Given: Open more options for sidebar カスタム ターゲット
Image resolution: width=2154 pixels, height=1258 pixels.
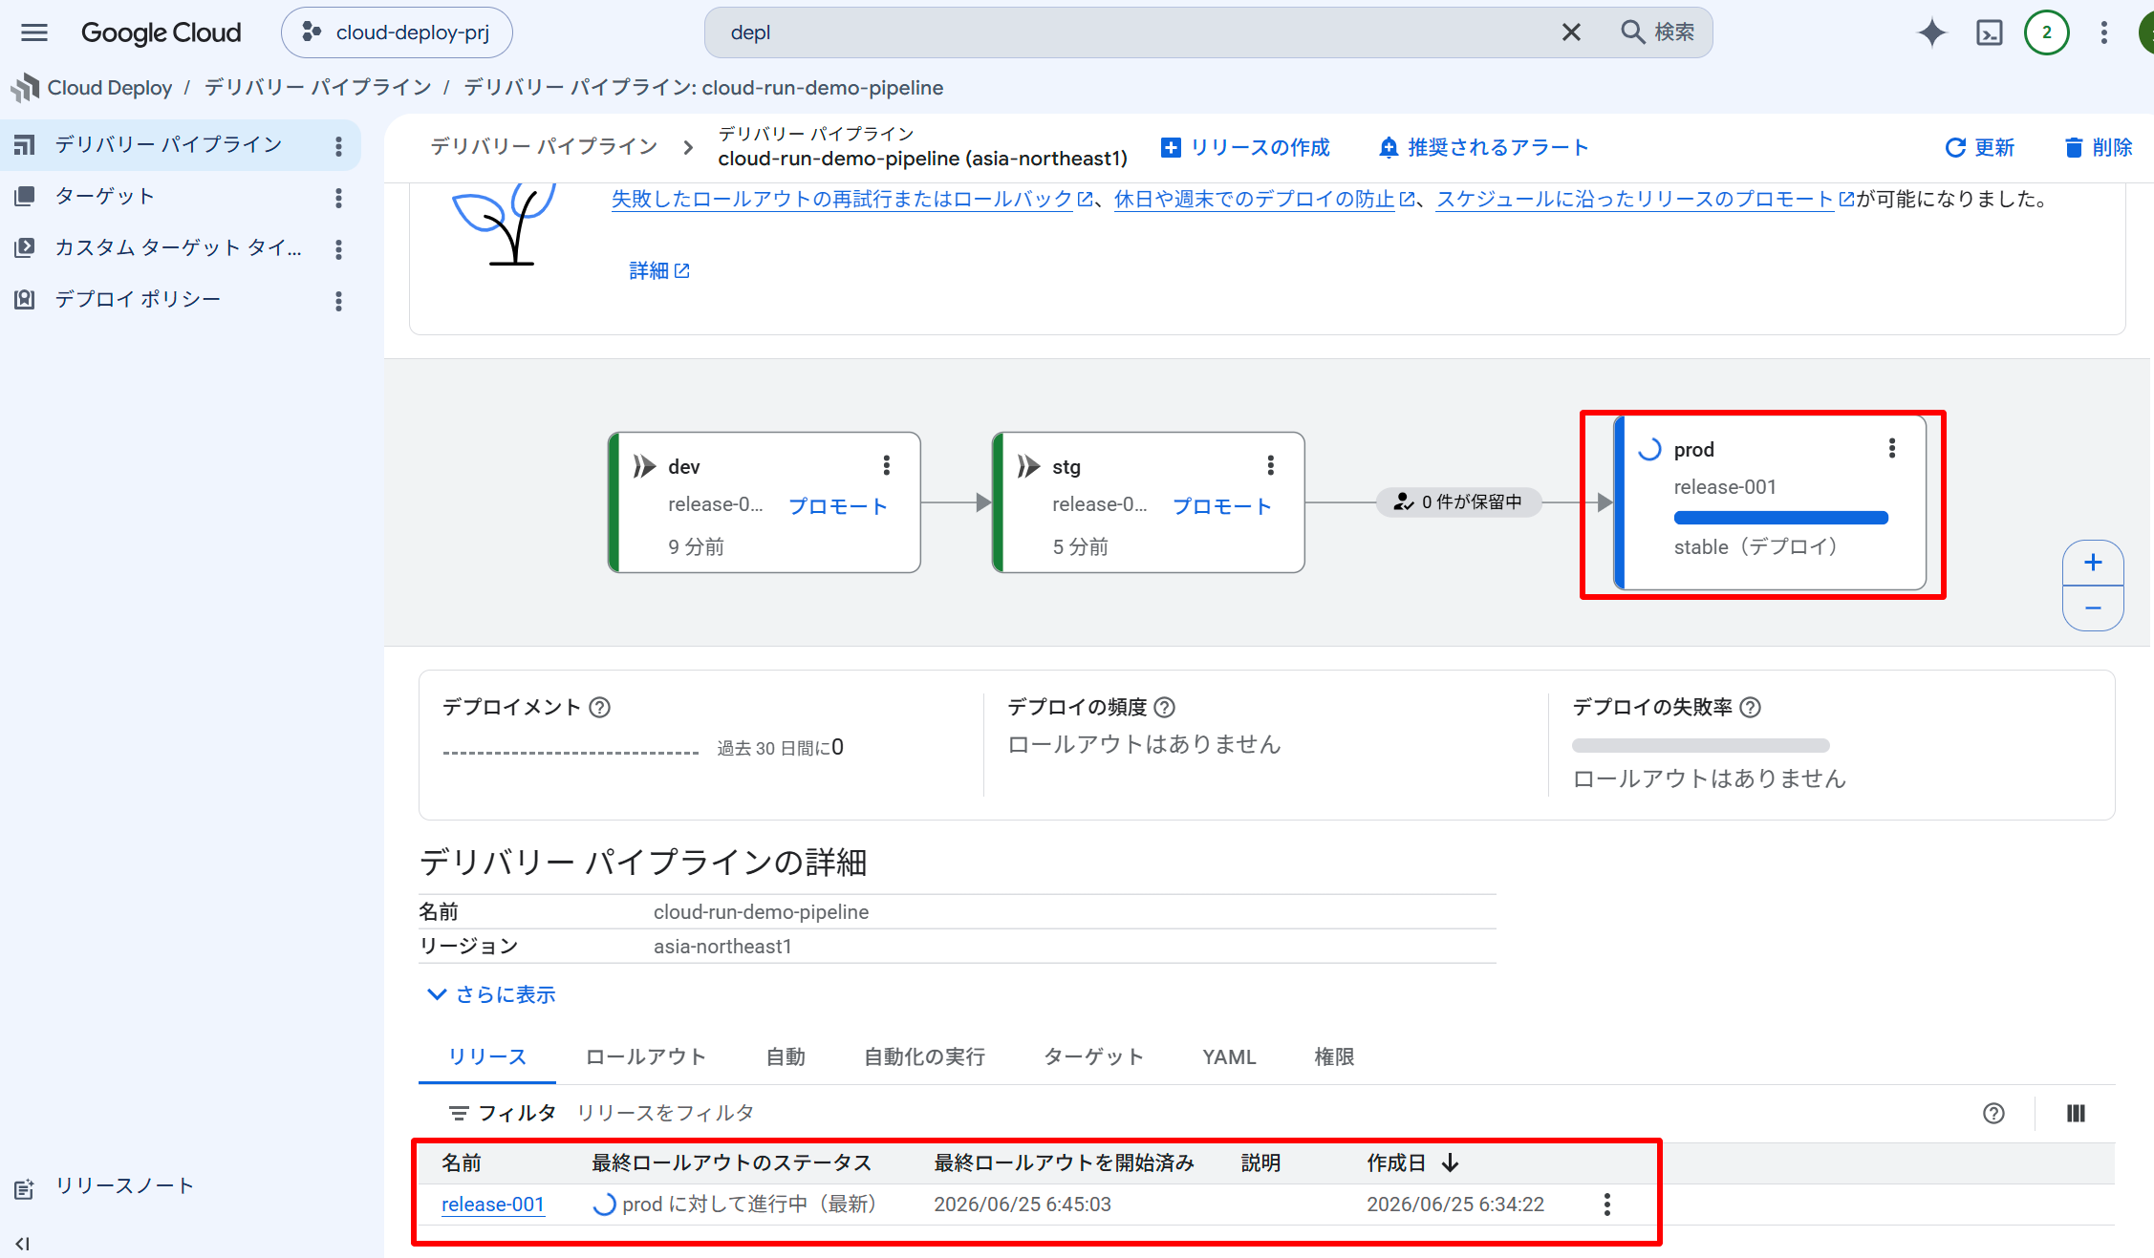Looking at the screenshot, I should [x=338, y=249].
